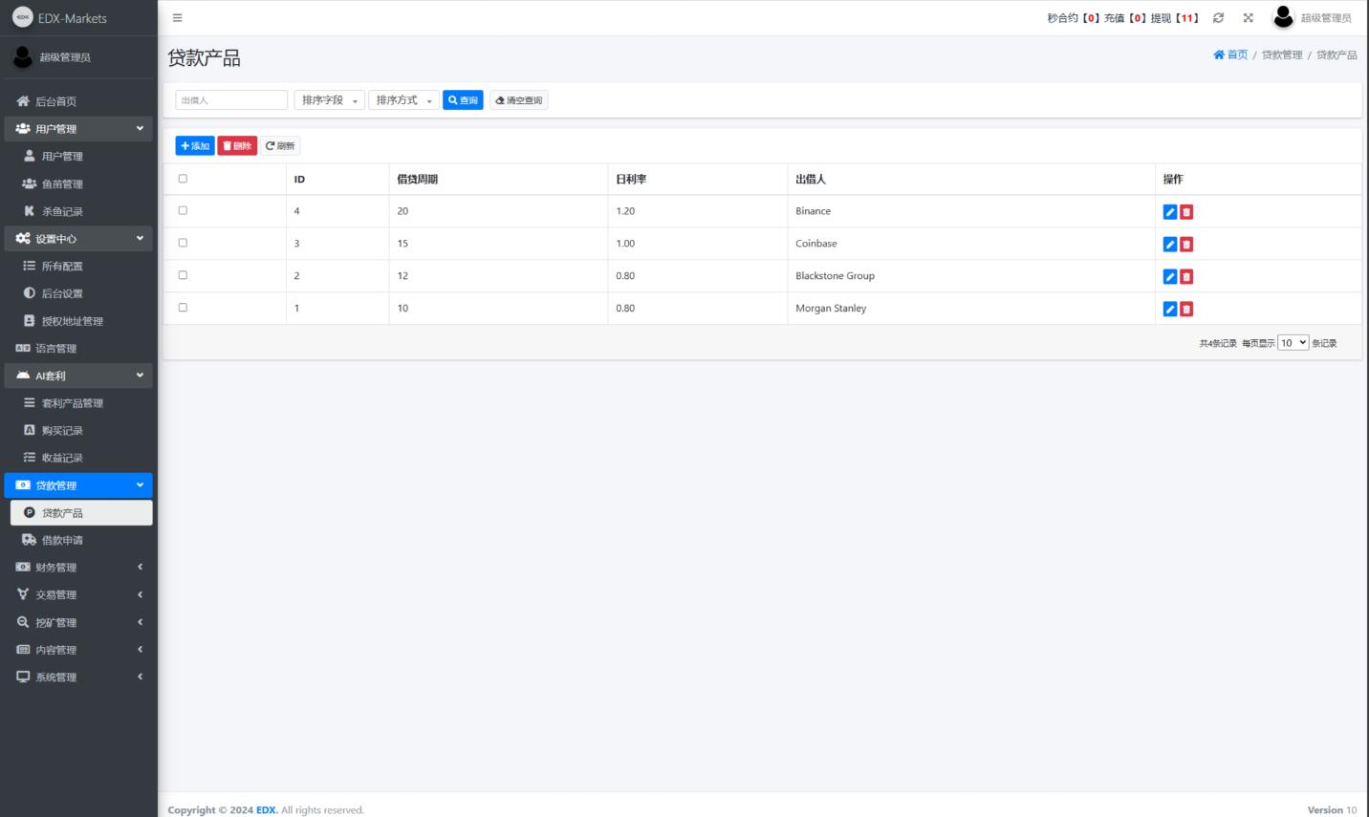Click the refresh icon in top header

click(1218, 18)
